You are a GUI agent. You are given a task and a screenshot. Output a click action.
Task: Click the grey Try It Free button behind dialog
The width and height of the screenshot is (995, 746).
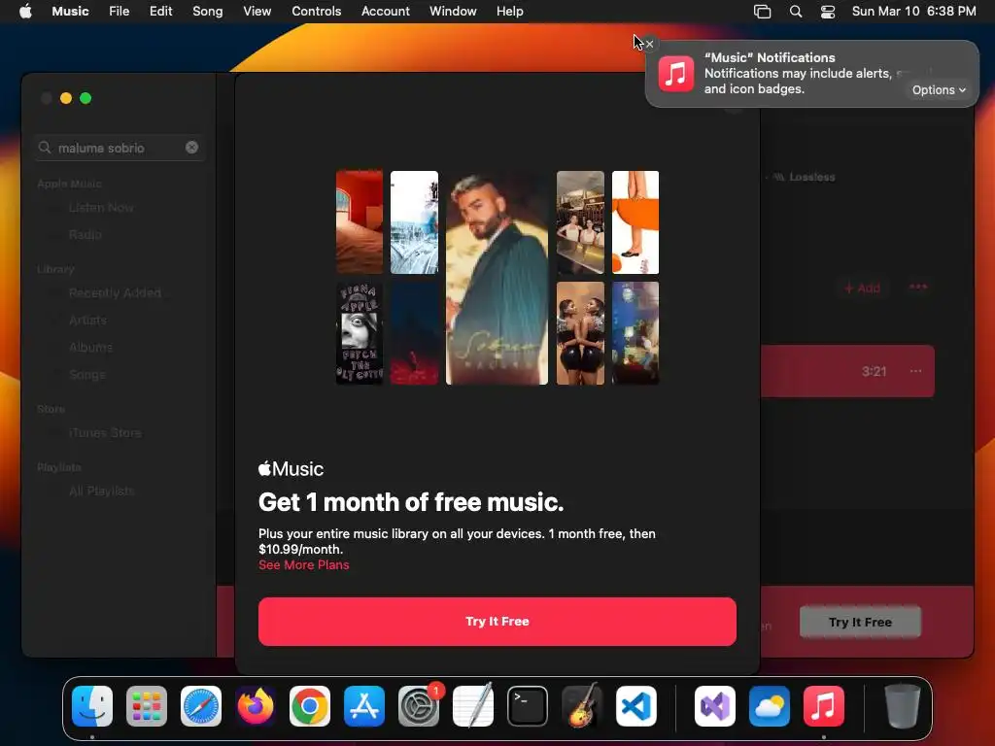coord(860,622)
